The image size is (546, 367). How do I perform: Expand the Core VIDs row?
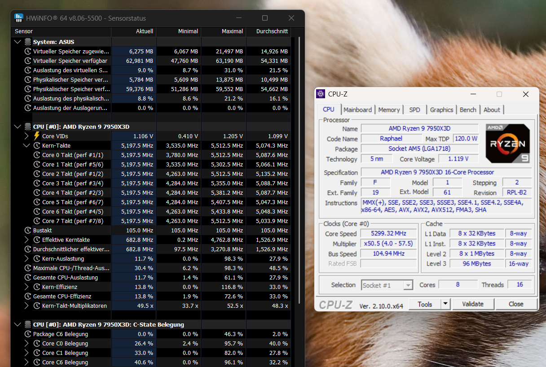(x=27, y=136)
